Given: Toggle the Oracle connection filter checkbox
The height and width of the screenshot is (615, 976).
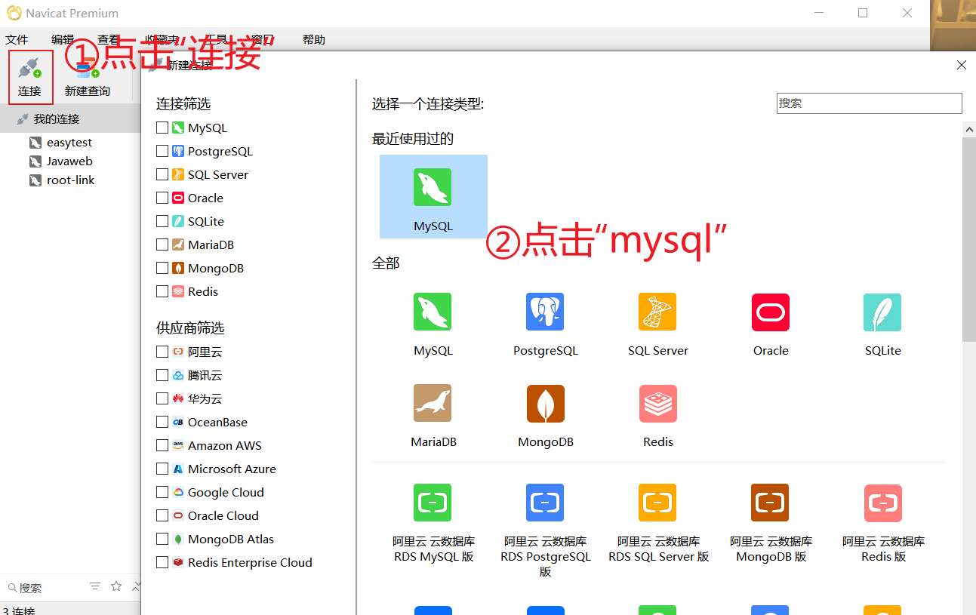Looking at the screenshot, I should [x=162, y=198].
